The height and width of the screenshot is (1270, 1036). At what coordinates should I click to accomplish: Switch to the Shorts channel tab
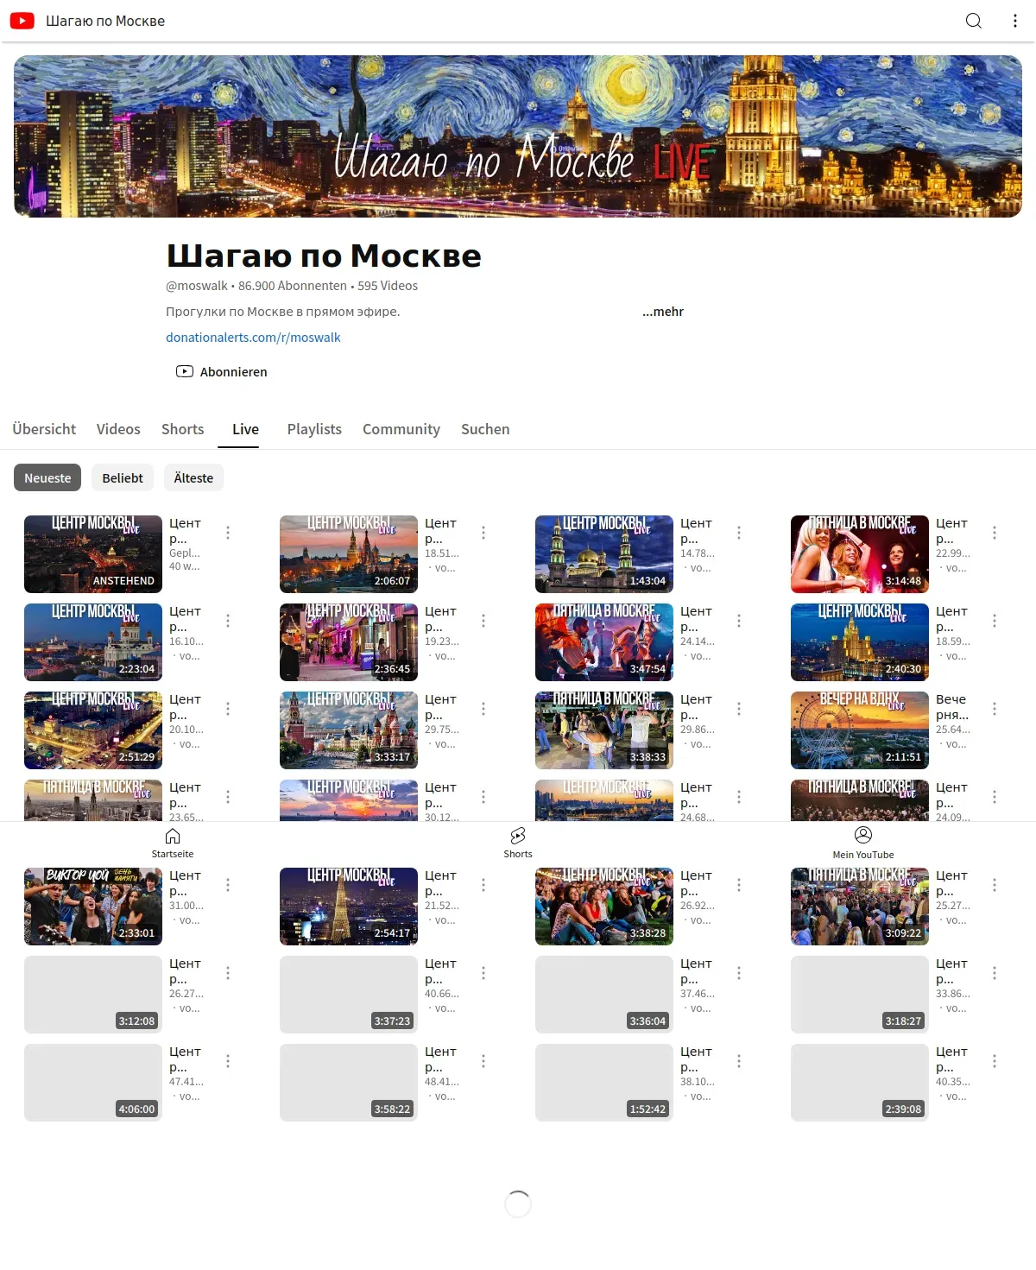[183, 429]
